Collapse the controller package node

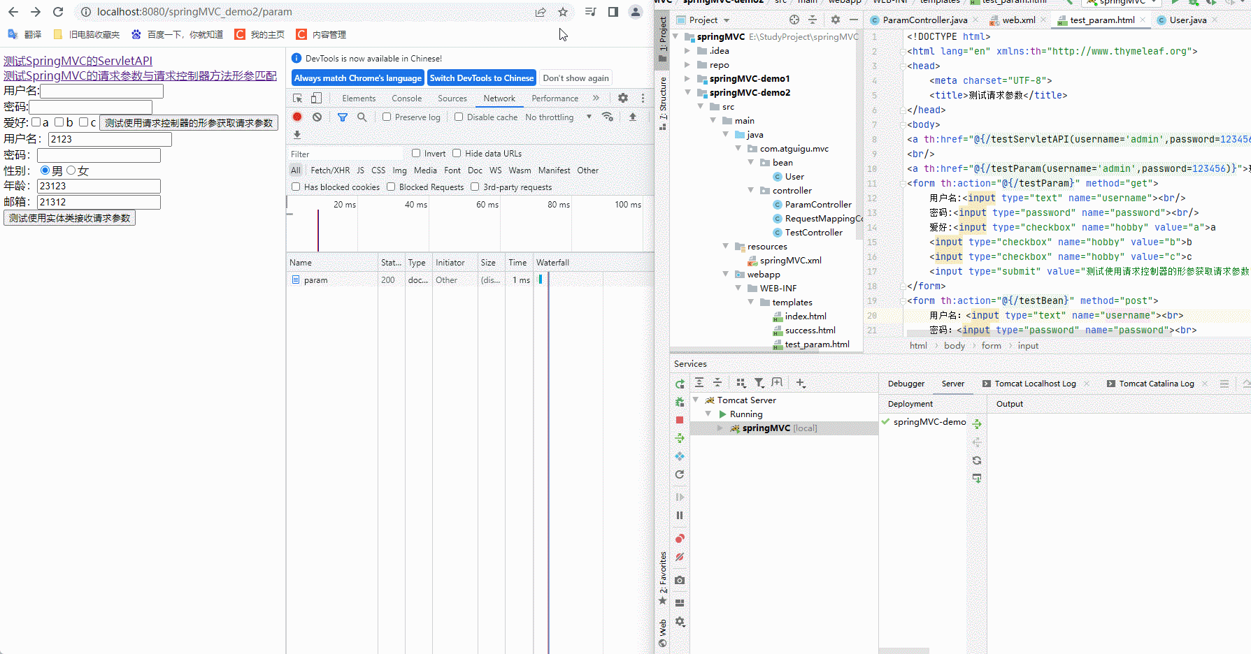point(751,191)
